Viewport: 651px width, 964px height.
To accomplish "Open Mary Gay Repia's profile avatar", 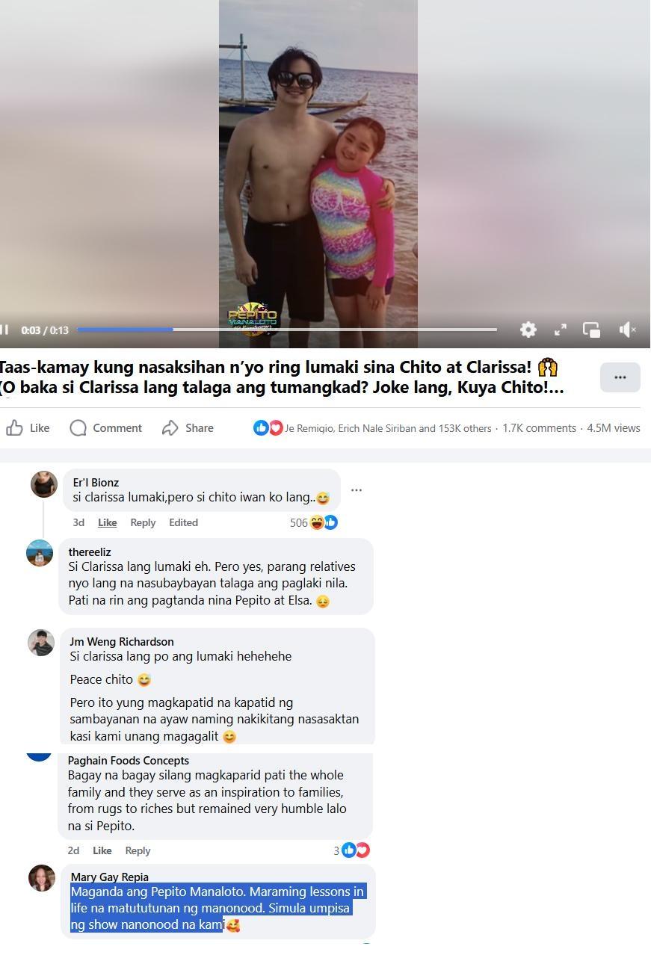I will pos(42,878).
